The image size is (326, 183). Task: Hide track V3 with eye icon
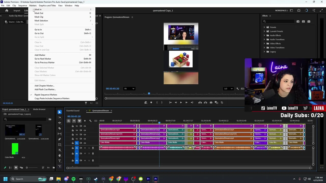(x=85, y=134)
